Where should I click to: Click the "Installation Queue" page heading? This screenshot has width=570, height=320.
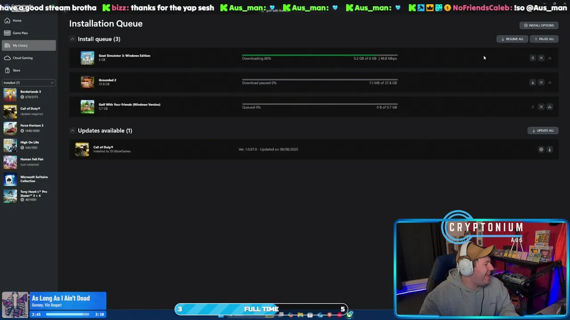click(x=106, y=24)
